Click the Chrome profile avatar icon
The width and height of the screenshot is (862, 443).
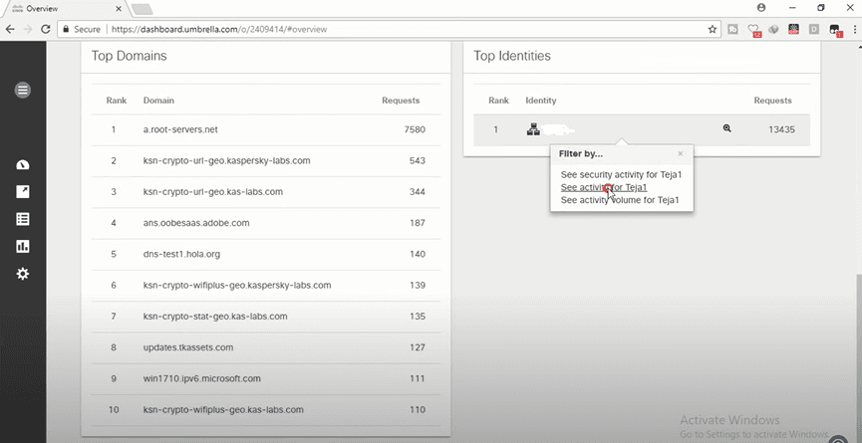pos(760,8)
